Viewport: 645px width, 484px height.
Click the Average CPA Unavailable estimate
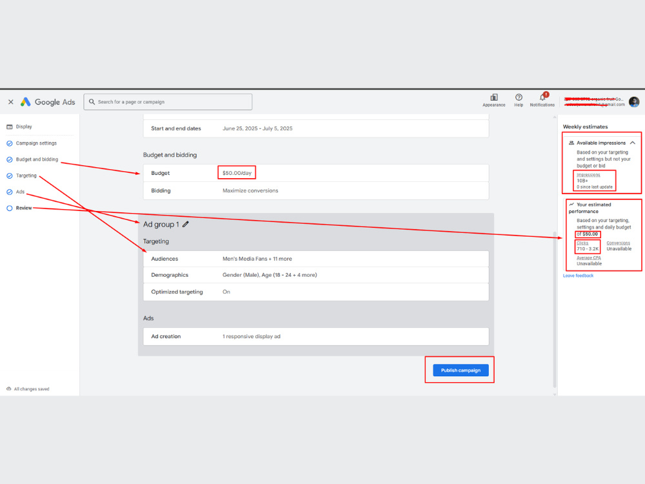click(x=589, y=261)
